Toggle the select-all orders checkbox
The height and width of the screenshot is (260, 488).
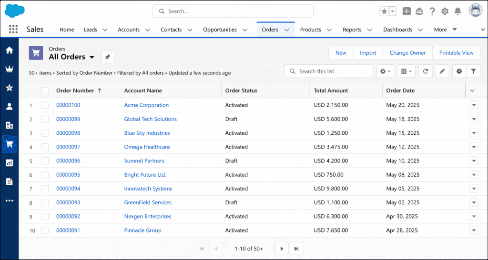[45, 90]
